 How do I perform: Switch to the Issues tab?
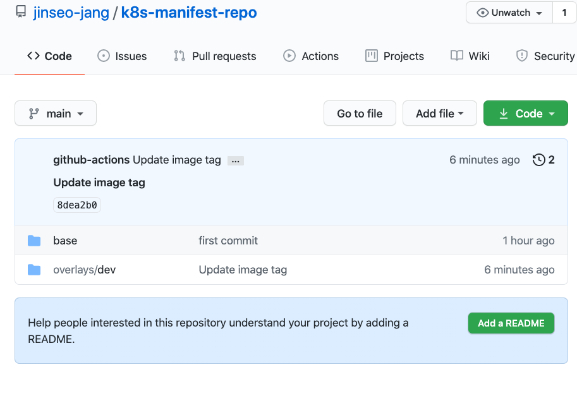[x=122, y=56]
